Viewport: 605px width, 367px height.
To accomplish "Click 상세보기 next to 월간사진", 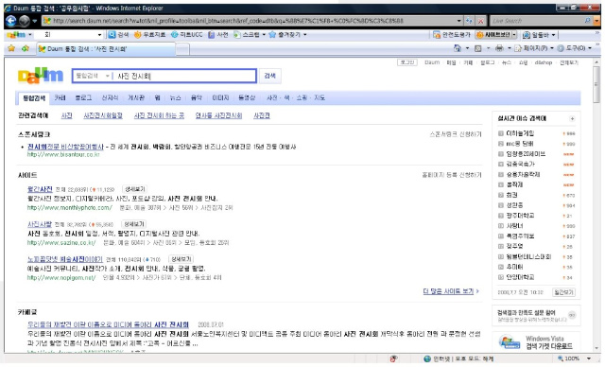I will click(134, 189).
